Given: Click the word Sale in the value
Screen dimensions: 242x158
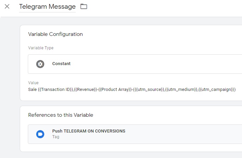Looking at the screenshot, I should point(33,90).
